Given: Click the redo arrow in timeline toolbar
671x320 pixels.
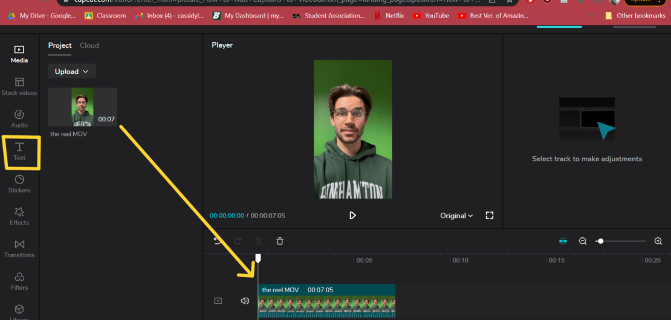Looking at the screenshot, I should tap(238, 241).
